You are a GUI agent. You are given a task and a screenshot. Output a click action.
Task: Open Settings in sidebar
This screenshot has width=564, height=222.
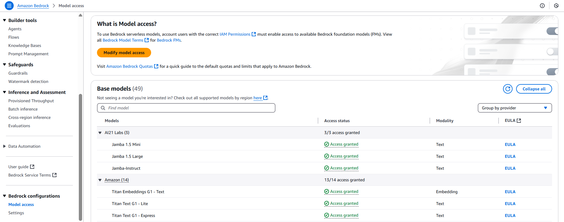pos(16,213)
